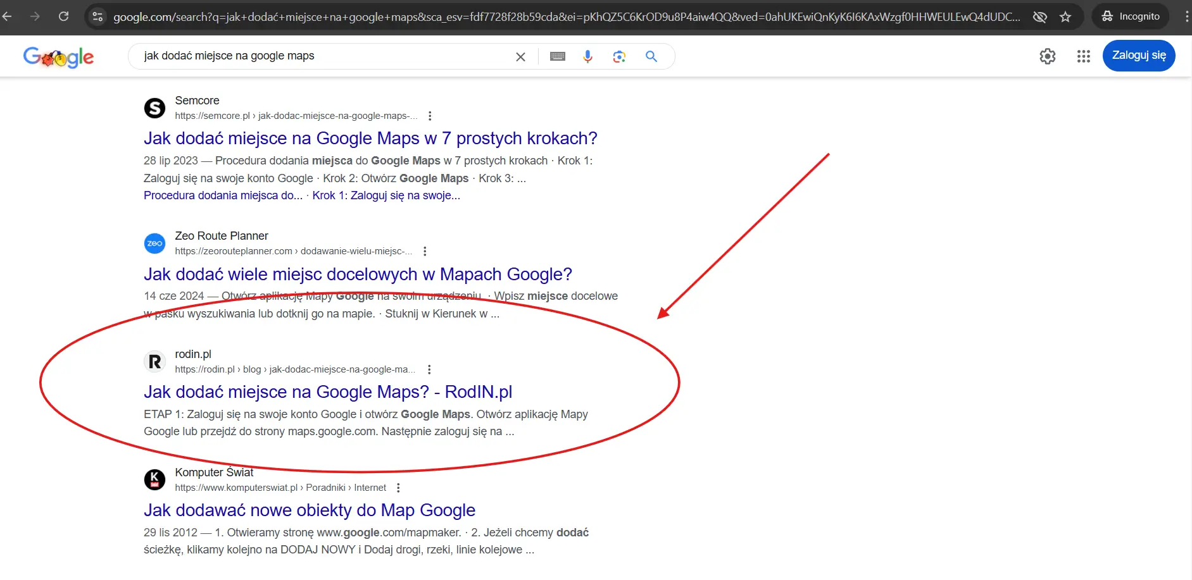Open the Incognito indicator button

tap(1131, 16)
